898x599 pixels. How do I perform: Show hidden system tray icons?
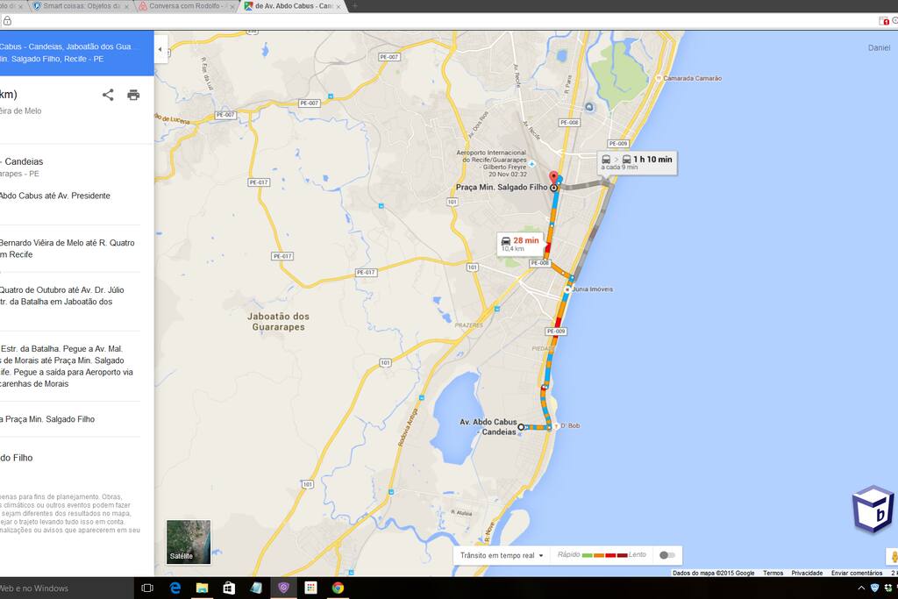(861, 588)
